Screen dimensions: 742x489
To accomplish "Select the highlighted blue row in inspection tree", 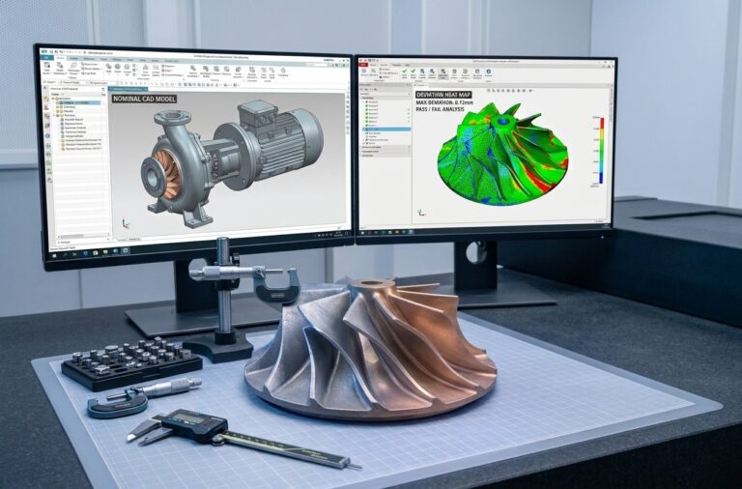I will [386, 129].
